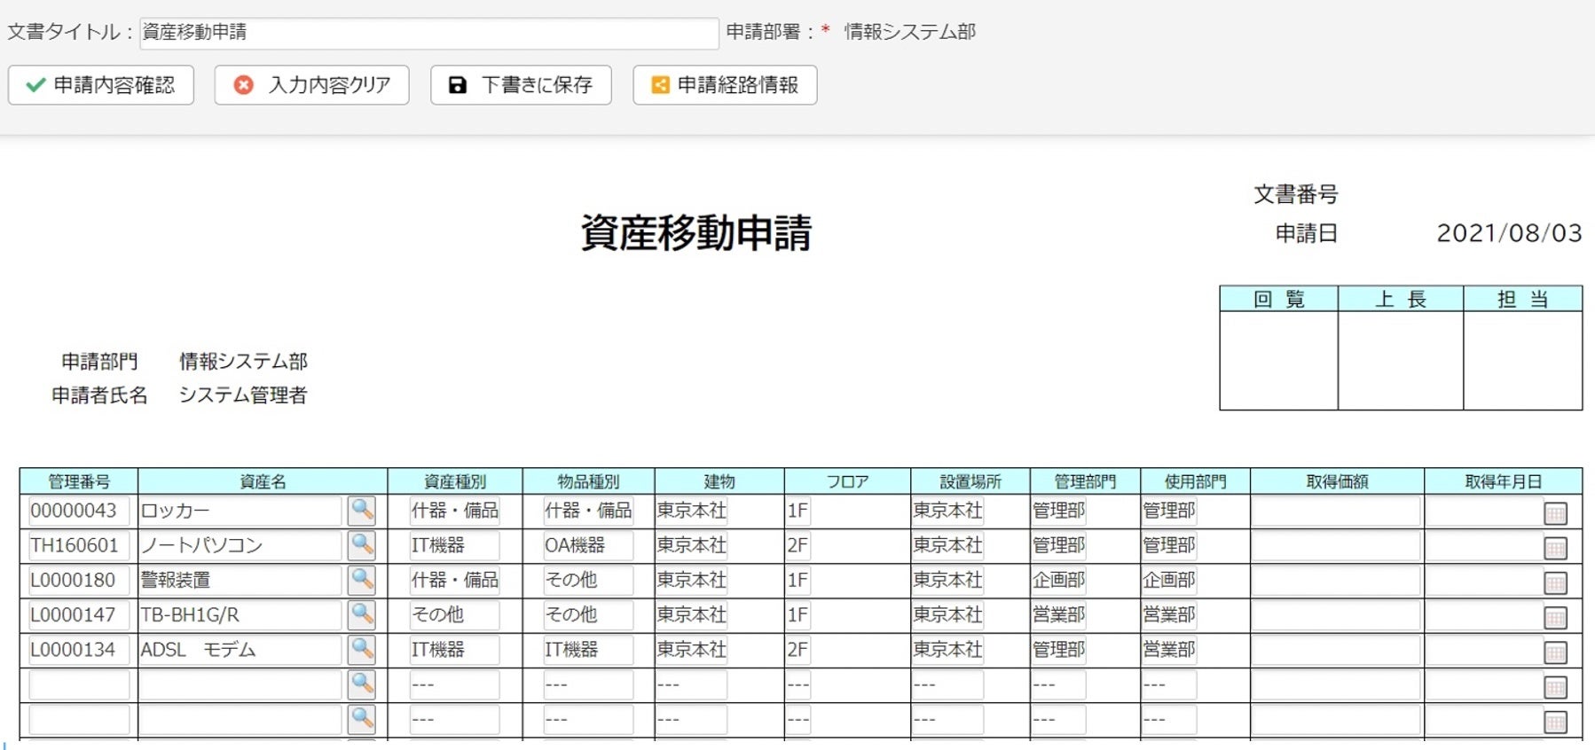Open calendar icon in L0000147 row

coord(1555,617)
